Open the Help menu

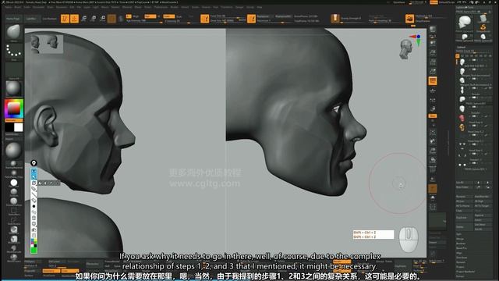[x=260, y=7]
